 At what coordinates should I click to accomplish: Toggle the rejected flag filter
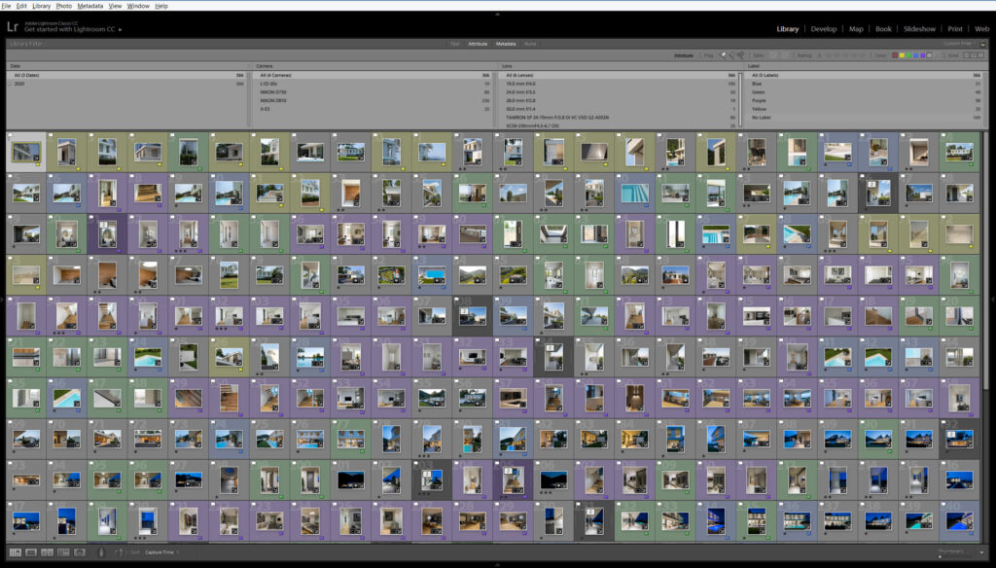[x=741, y=56]
